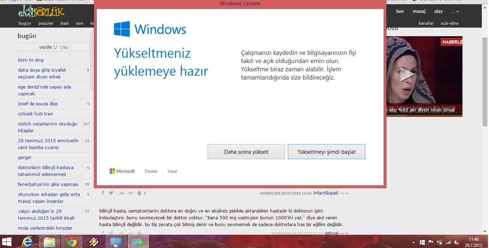Screen dimensions: 489x248
Task: Click the Windows Start button
Action: click(x=7, y=242)
